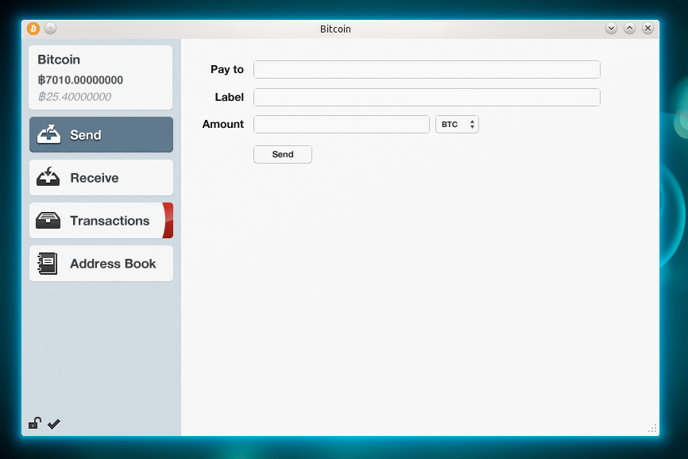Viewport: 688px width, 459px height.
Task: Maximize the Bitcoin window
Action: click(630, 29)
